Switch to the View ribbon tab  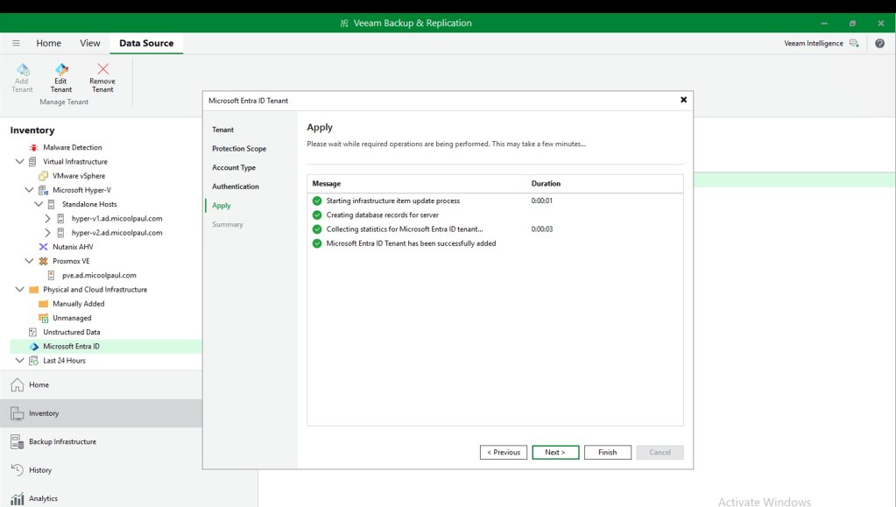tap(89, 44)
